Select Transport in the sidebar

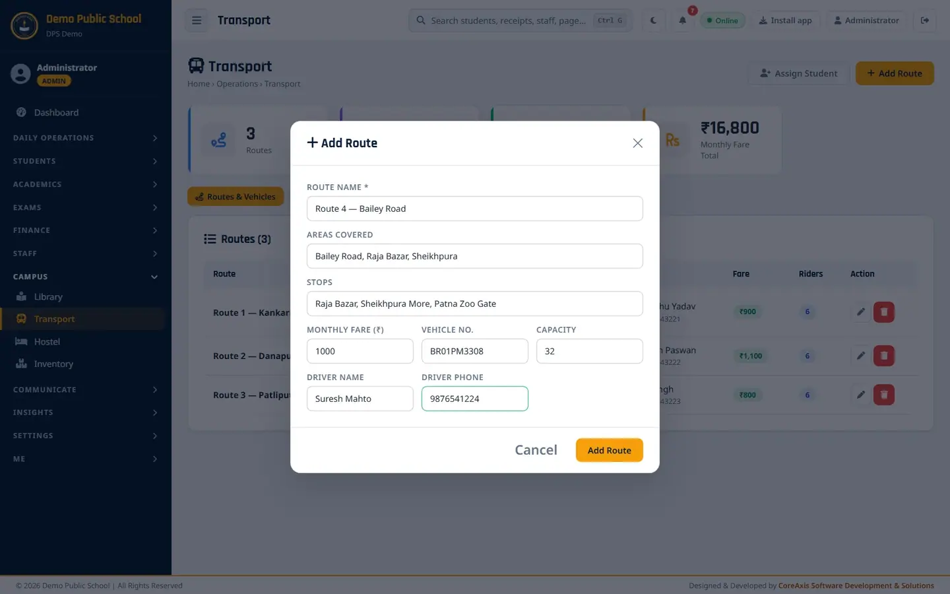(82, 319)
